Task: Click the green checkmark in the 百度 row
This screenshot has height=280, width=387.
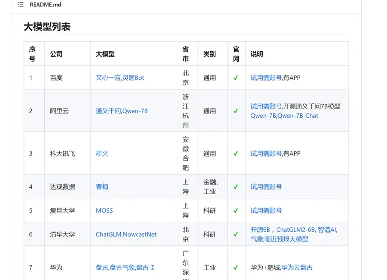Action: pyautogui.click(x=236, y=78)
